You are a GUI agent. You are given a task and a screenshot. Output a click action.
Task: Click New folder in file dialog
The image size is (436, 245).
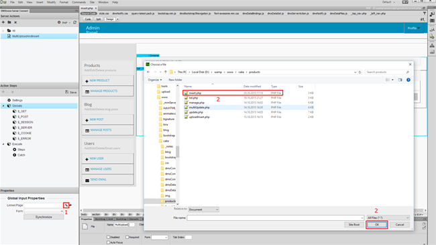pyautogui.click(x=175, y=80)
